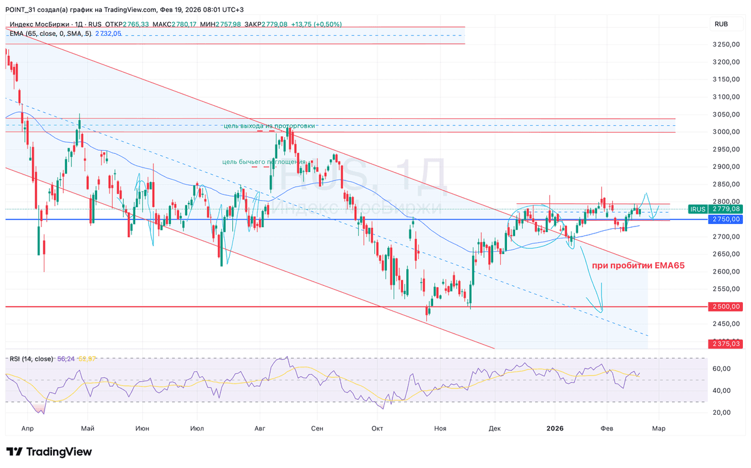Viewport: 751px width, 468px height.
Task: Select the red 2375,03 price tag
Action: tap(727, 343)
